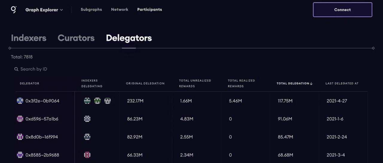Click the Connect button
This screenshot has width=383, height=163.
tap(343, 10)
